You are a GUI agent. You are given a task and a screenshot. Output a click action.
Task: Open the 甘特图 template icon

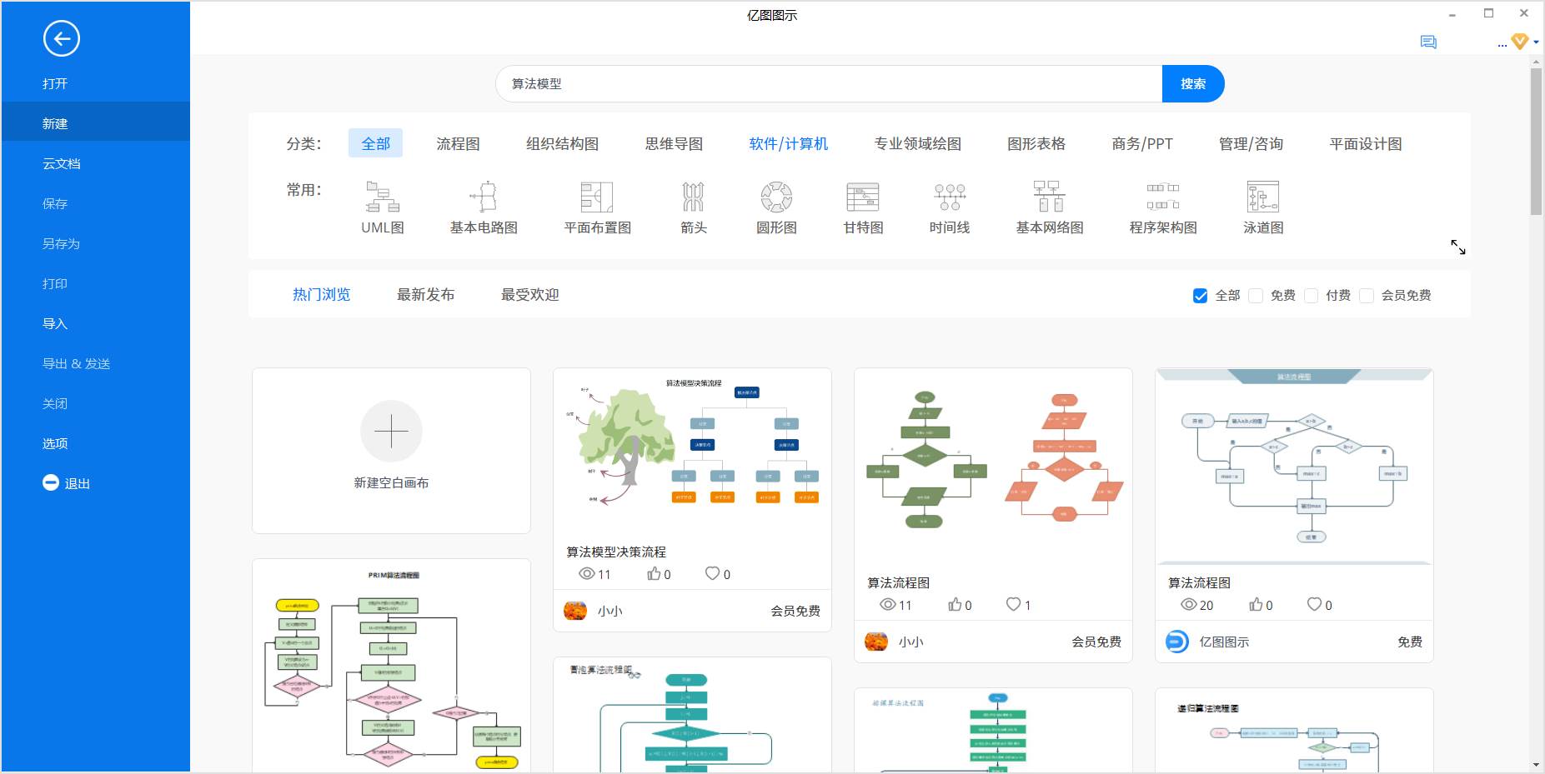[x=863, y=197]
